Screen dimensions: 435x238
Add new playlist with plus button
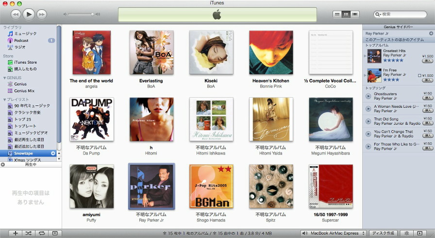pyautogui.click(x=16, y=233)
